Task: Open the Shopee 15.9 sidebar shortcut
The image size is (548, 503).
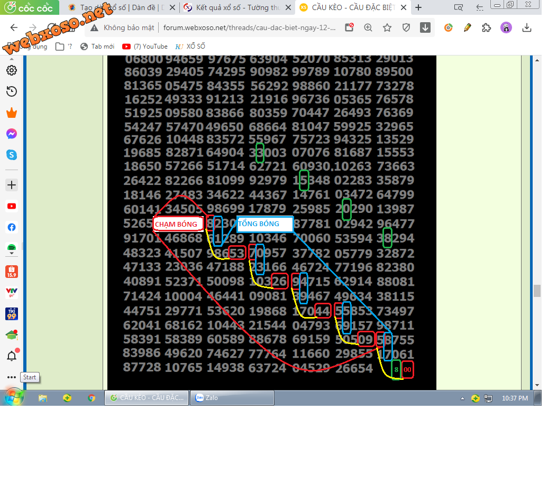Action: click(x=11, y=272)
